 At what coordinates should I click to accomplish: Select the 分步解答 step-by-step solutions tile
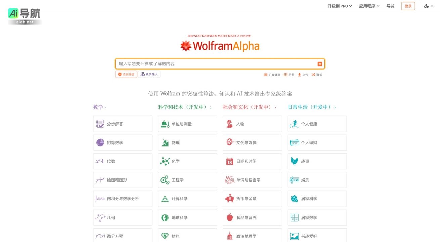tap(123, 124)
